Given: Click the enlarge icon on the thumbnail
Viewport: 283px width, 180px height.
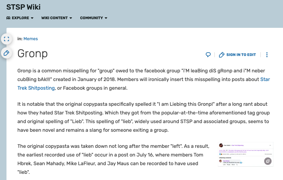Looking at the screenshot, I should coord(268,161).
